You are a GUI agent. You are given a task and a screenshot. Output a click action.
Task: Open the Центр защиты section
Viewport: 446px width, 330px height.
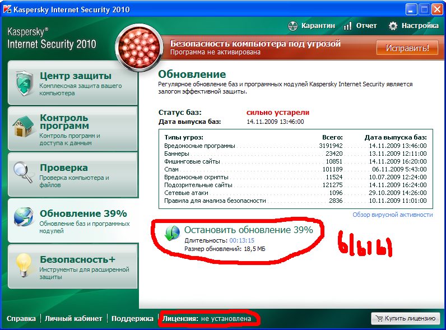click(72, 83)
